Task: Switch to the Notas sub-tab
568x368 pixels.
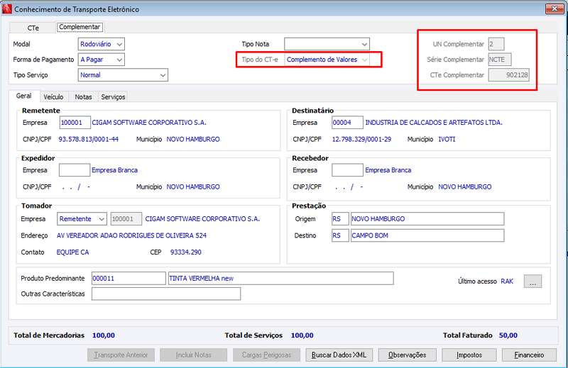Action: (83, 97)
